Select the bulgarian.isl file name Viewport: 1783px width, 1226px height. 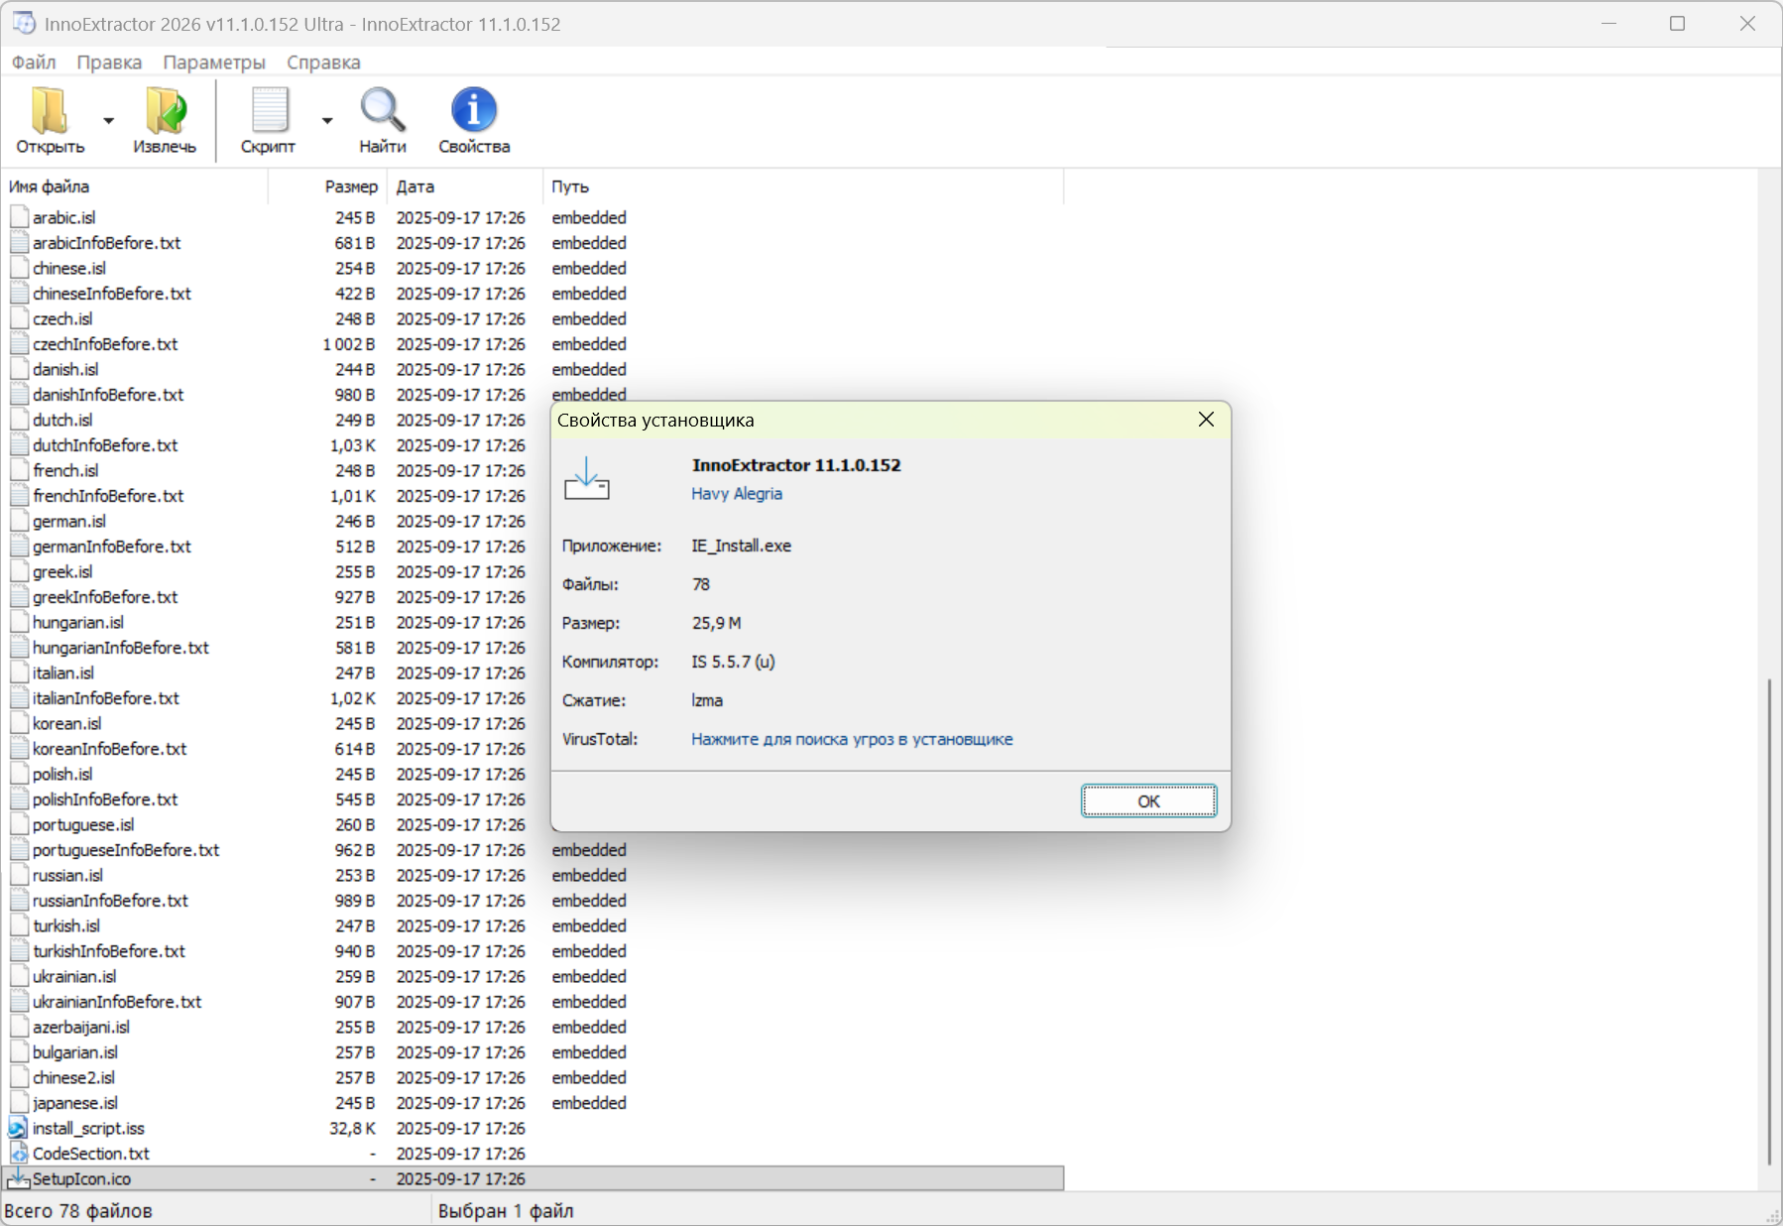tap(75, 1052)
